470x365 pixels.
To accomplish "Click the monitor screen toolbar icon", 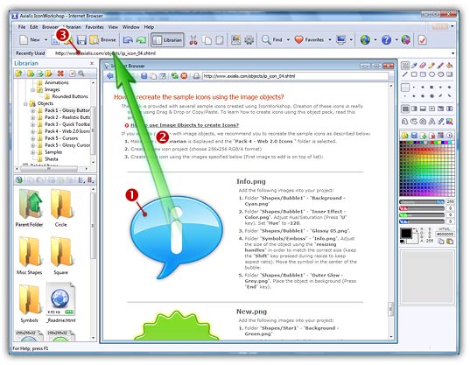I will click(x=340, y=40).
